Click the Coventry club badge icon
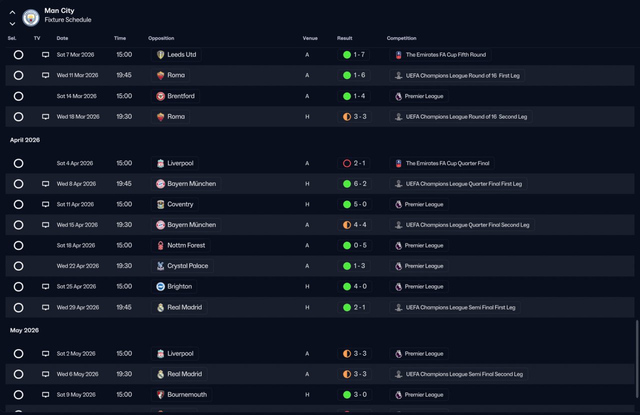 160,204
